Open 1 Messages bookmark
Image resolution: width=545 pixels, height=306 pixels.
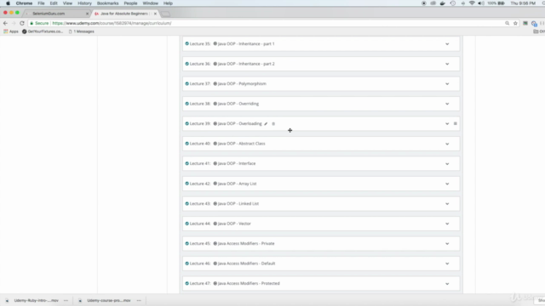pos(82,31)
